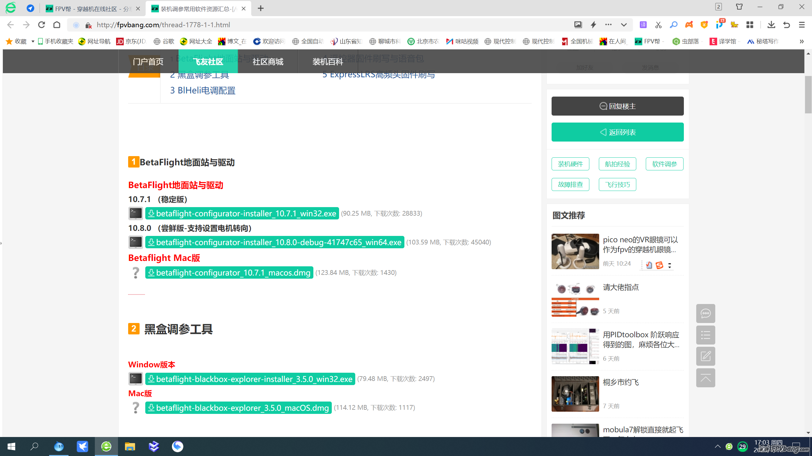Open the 装机百科 nav item
812x456 pixels.
coord(328,61)
